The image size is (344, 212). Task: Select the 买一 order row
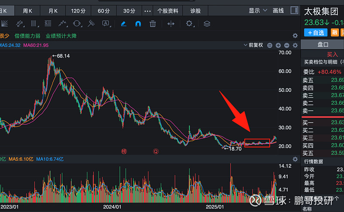[323, 123]
